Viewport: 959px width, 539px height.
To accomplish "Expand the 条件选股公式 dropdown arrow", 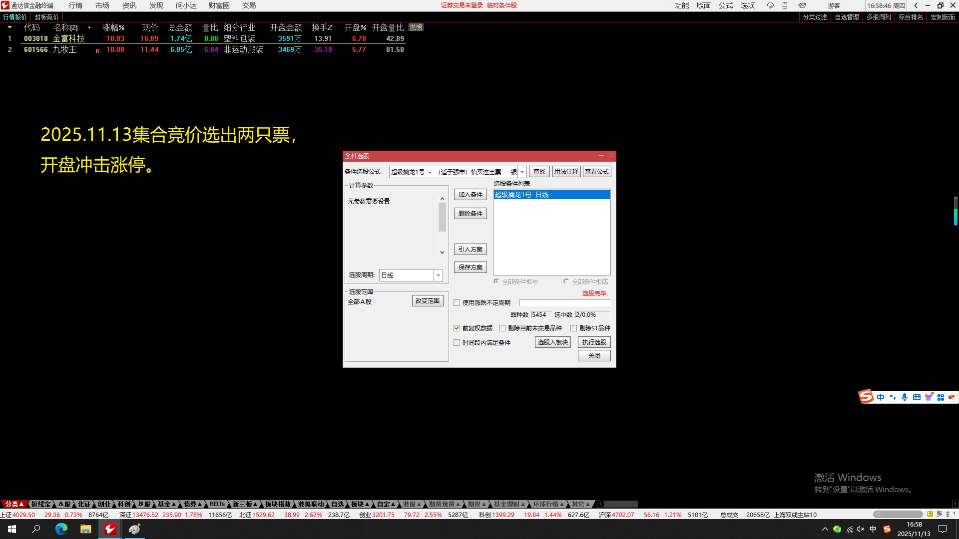I will (x=522, y=172).
